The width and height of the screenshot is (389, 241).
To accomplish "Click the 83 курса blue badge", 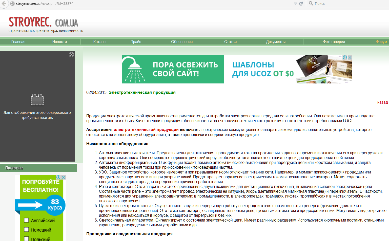I will [x=55, y=205].
